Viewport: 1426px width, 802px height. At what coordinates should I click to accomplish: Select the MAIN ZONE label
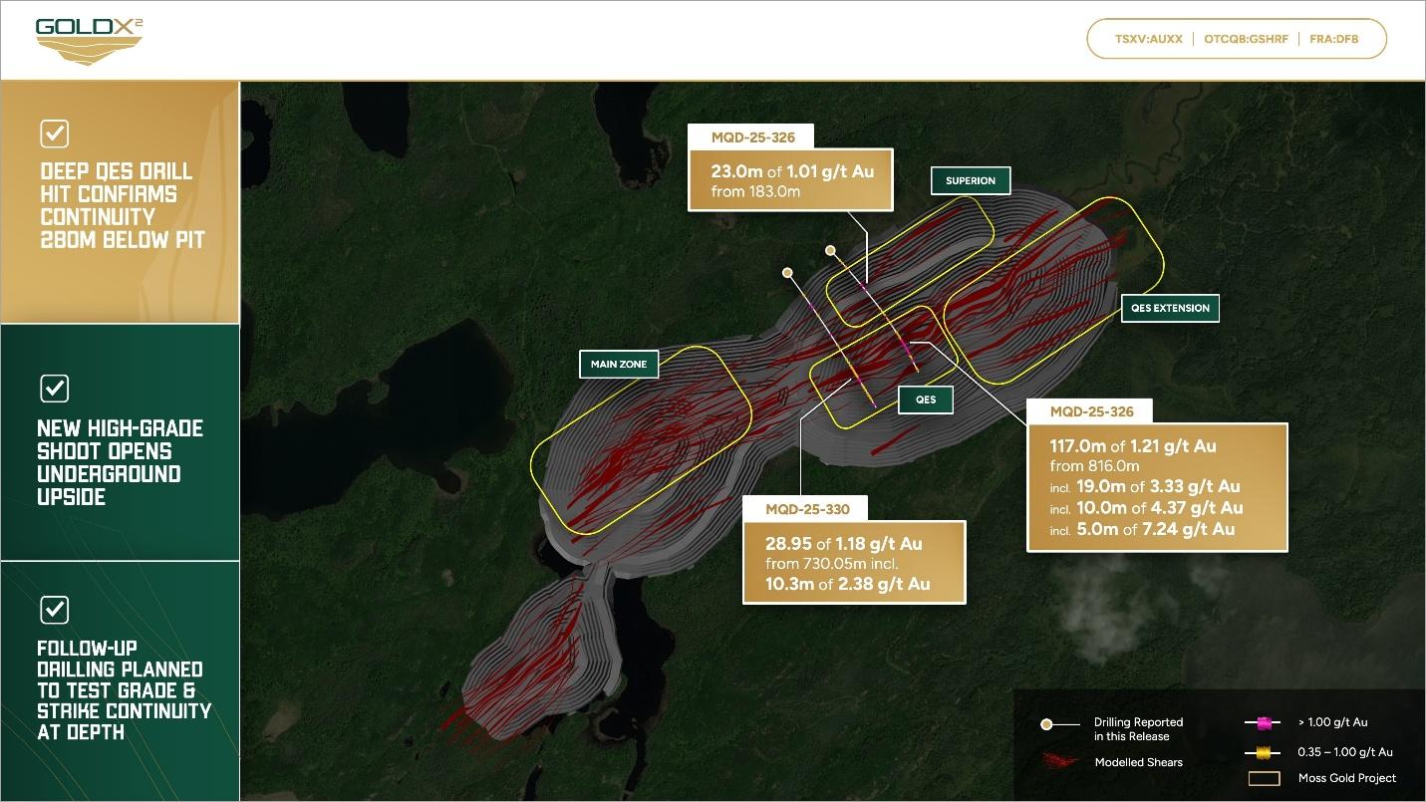[619, 365]
